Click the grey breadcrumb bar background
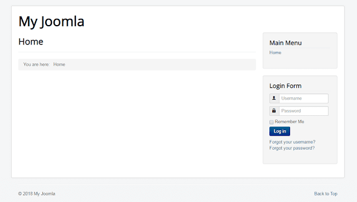Screen dimensions: 357x202 point(160,65)
